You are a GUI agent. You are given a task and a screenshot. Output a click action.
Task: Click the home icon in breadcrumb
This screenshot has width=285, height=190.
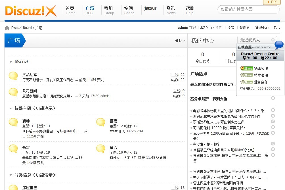click(x=7, y=28)
